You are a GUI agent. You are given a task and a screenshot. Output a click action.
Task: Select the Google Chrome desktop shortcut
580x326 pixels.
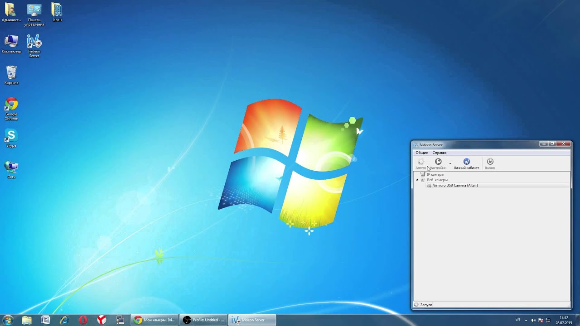[11, 109]
